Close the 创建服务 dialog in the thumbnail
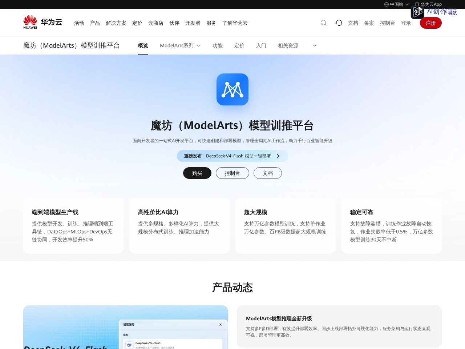Viewport: 465px width, 349px height. tap(221, 325)
